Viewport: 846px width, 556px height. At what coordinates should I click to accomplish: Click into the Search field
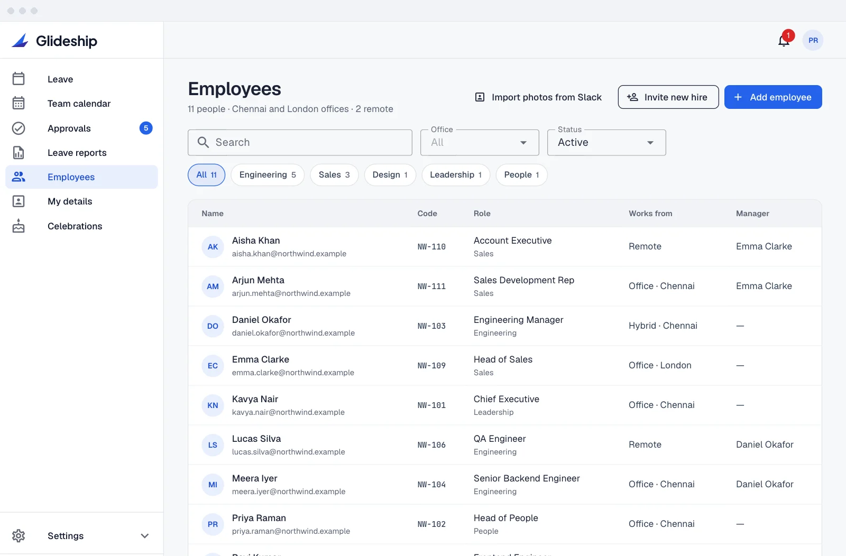coord(300,143)
